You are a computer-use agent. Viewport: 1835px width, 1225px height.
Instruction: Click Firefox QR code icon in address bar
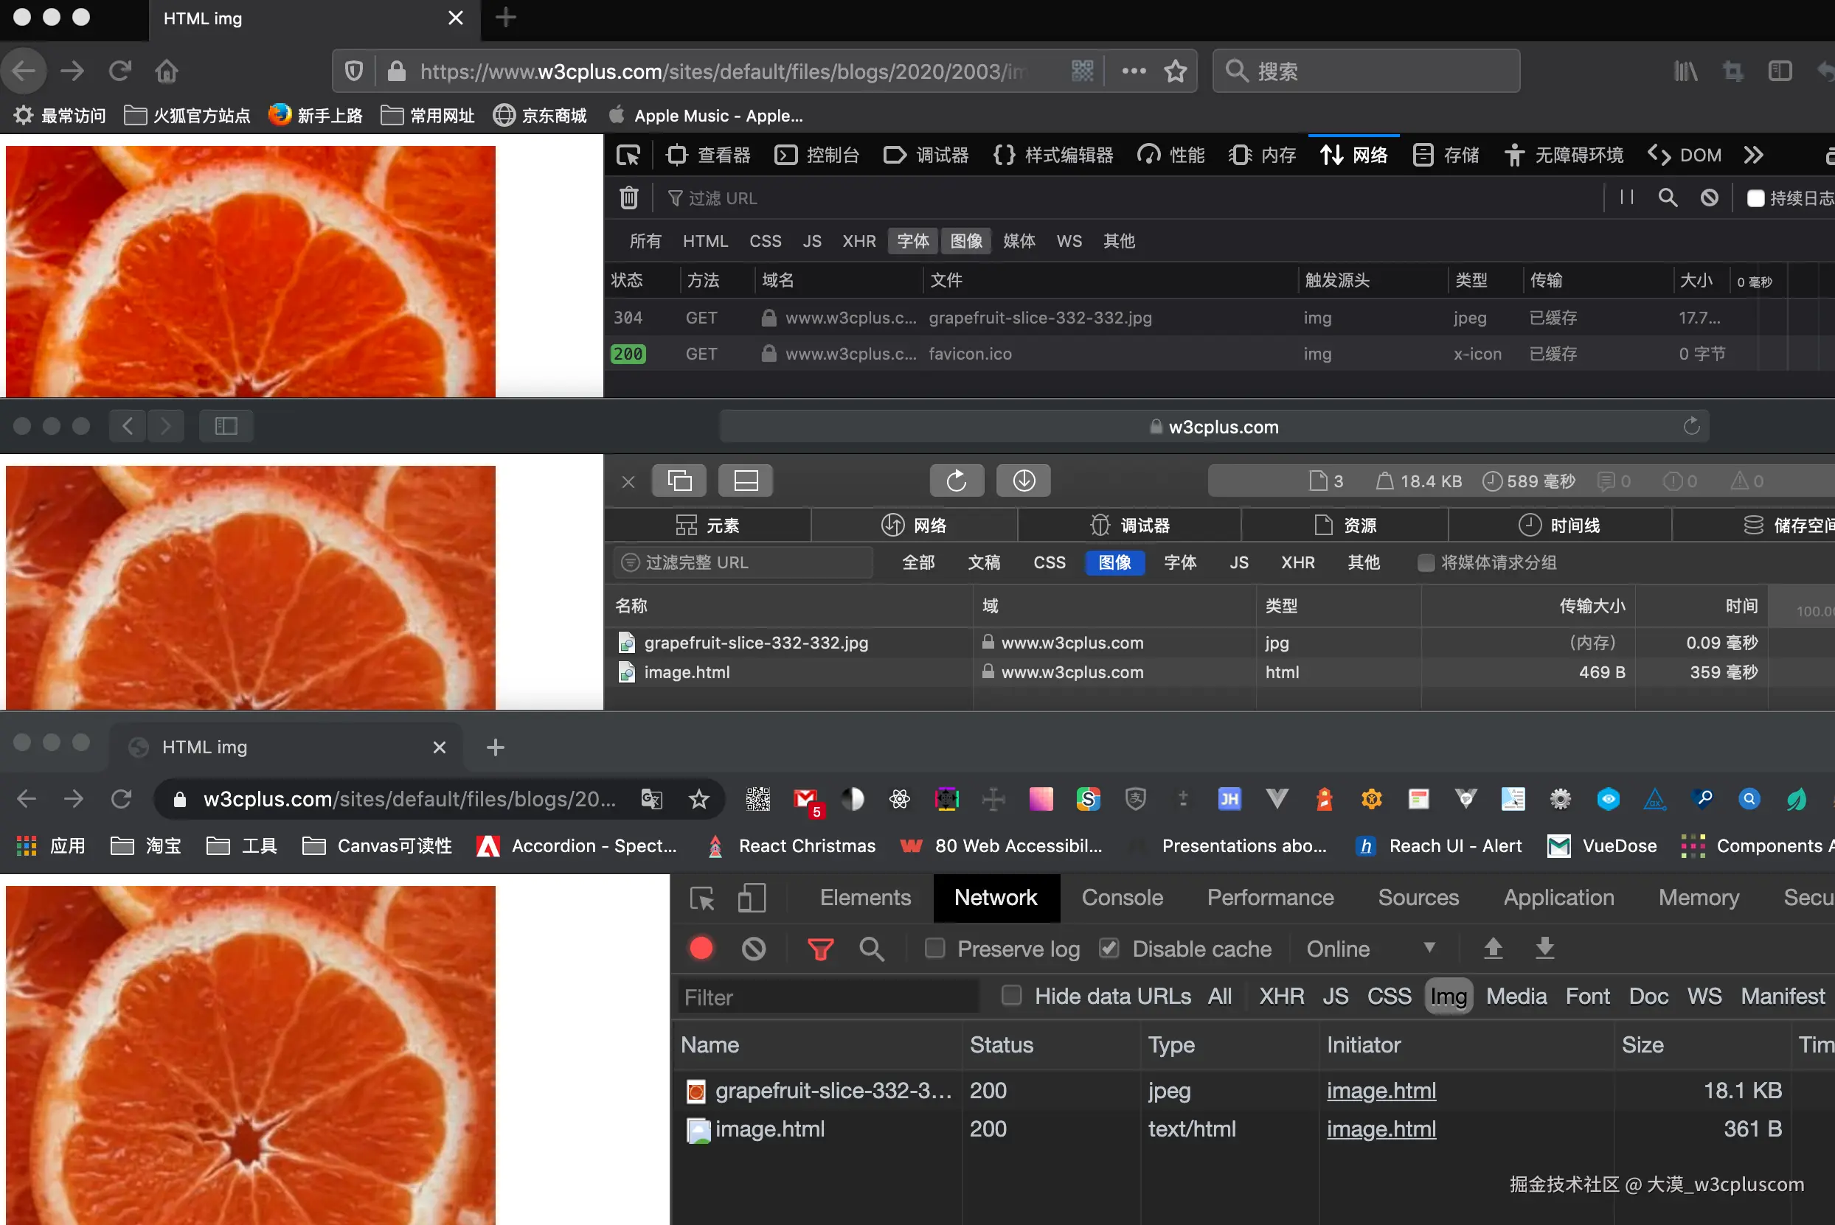1083,71
